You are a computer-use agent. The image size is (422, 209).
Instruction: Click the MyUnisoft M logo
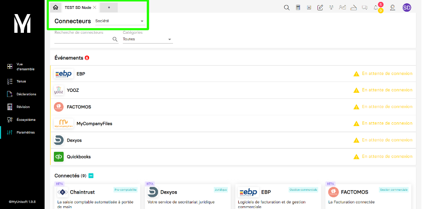pyautogui.click(x=23, y=23)
